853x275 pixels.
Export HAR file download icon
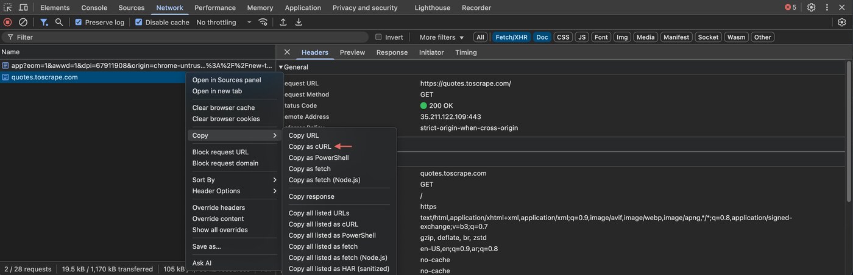tap(299, 22)
